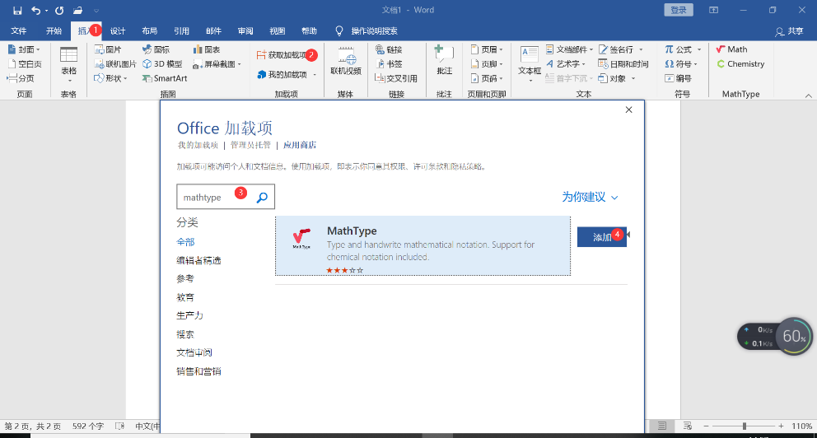Open the File (文件) tab
This screenshot has width=817, height=438.
coord(19,31)
